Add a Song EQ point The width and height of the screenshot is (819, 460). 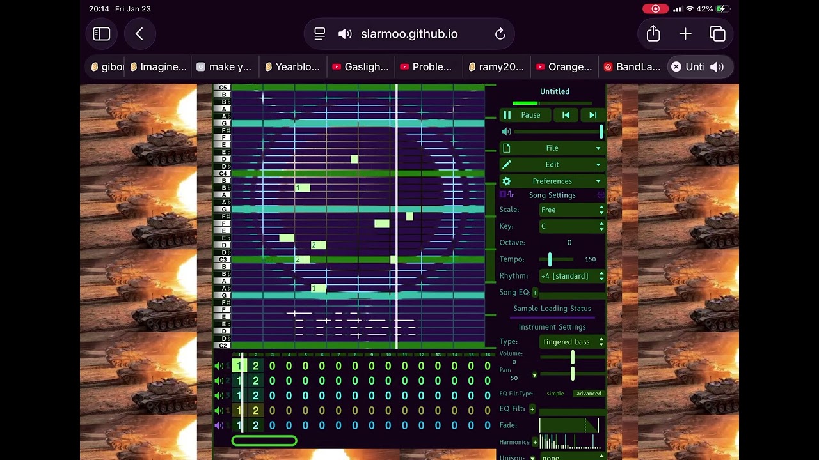click(535, 293)
